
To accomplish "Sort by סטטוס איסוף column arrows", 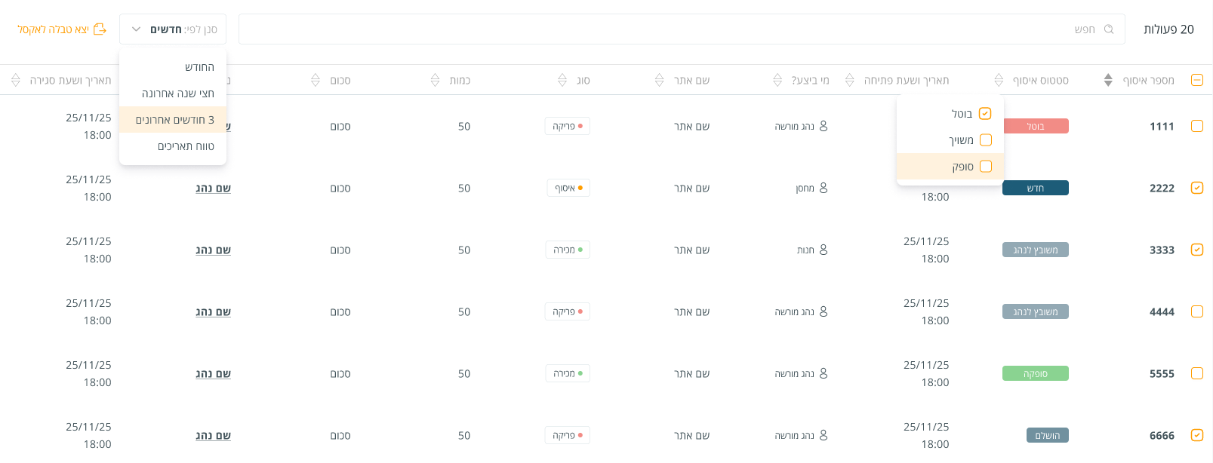I will (999, 80).
